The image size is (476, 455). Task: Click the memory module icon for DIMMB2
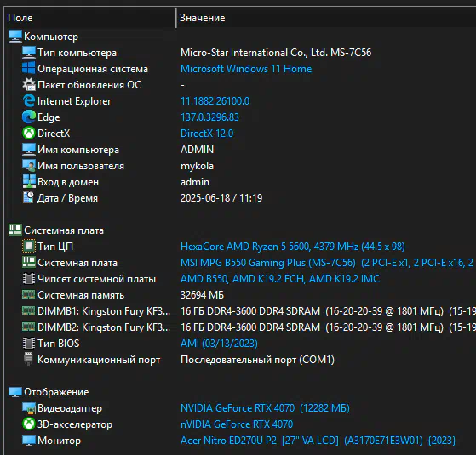pos(29,327)
